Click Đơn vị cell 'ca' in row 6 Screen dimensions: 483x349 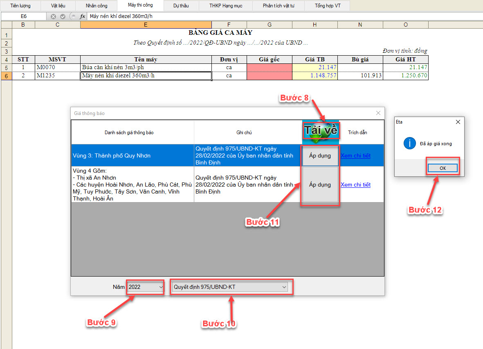(229, 75)
